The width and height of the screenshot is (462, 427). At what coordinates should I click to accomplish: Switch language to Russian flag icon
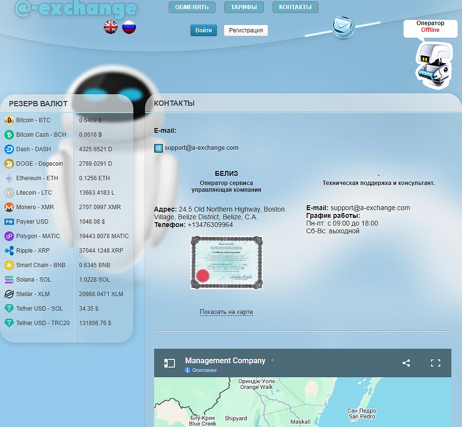point(129,27)
